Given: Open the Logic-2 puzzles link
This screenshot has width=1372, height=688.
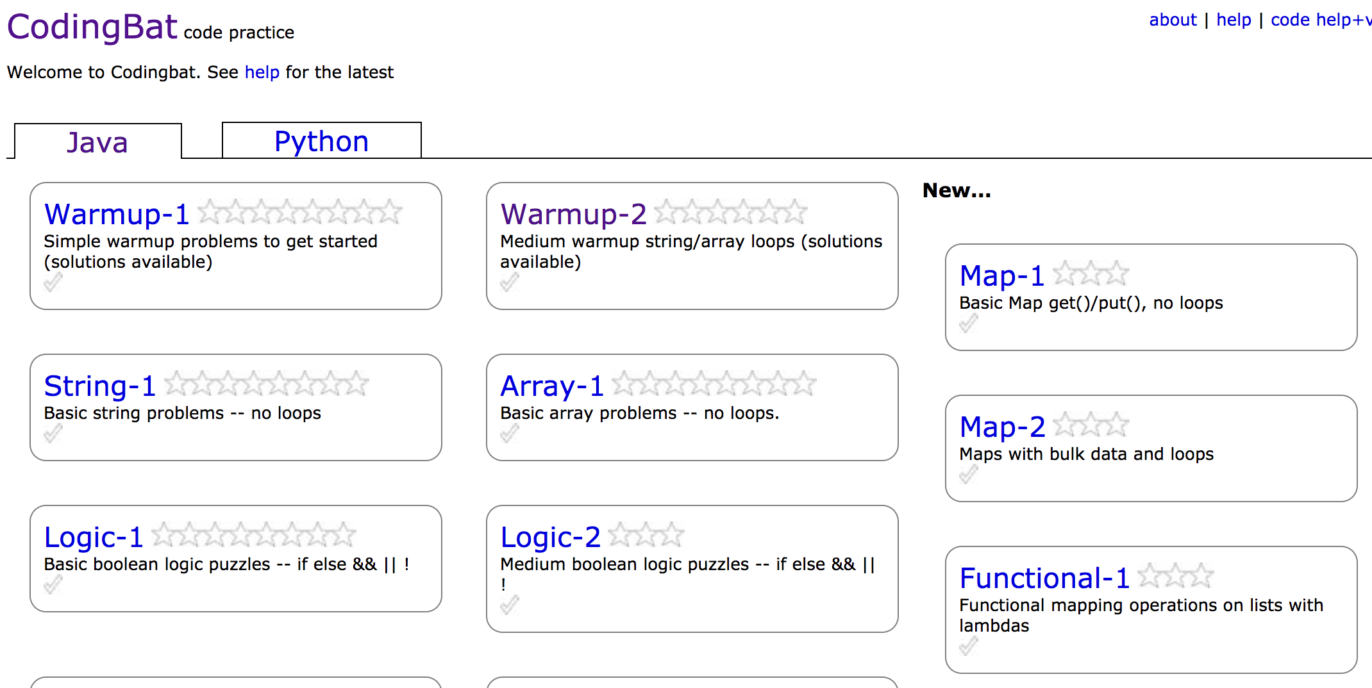Looking at the screenshot, I should pos(550,537).
